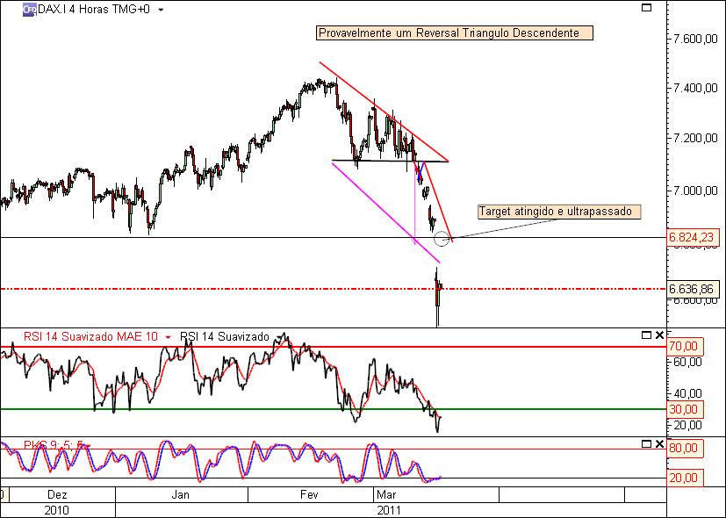This screenshot has height=518, width=726.
Task: Click the Jan month label on timeline
Action: 180,494
